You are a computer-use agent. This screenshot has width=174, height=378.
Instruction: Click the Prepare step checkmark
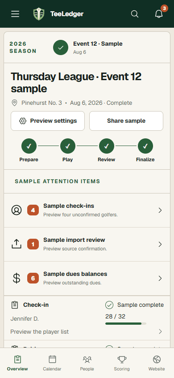29,146
